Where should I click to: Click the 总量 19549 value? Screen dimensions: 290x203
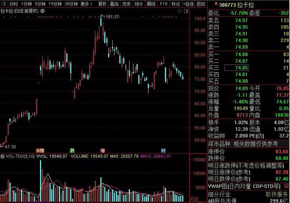pos(241,108)
